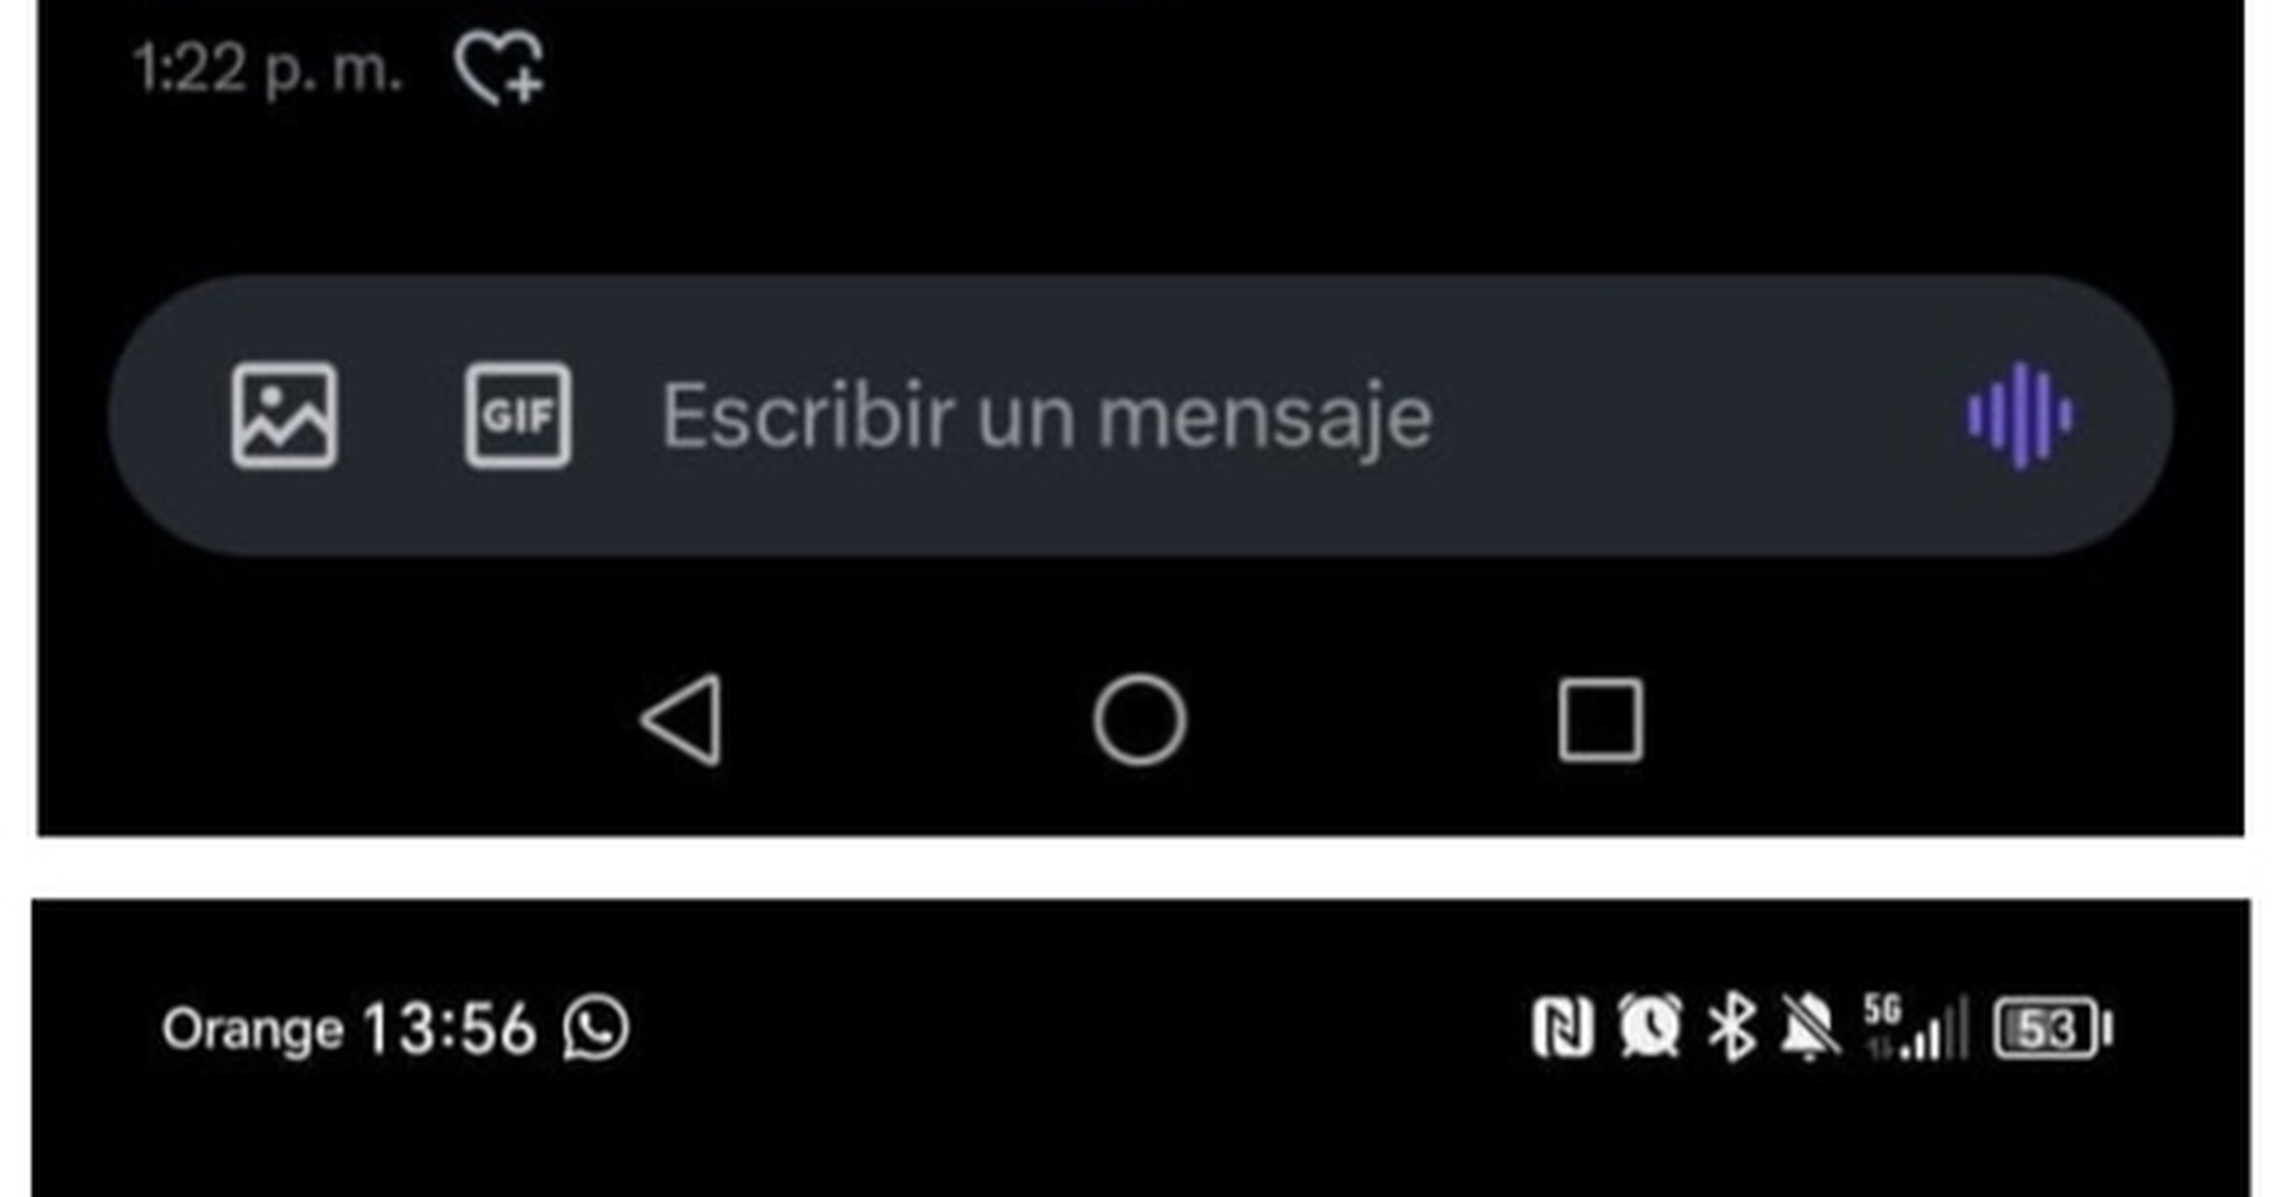This screenshot has width=2288, height=1197.
Task: Open the image gallery picker
Action: [284, 416]
